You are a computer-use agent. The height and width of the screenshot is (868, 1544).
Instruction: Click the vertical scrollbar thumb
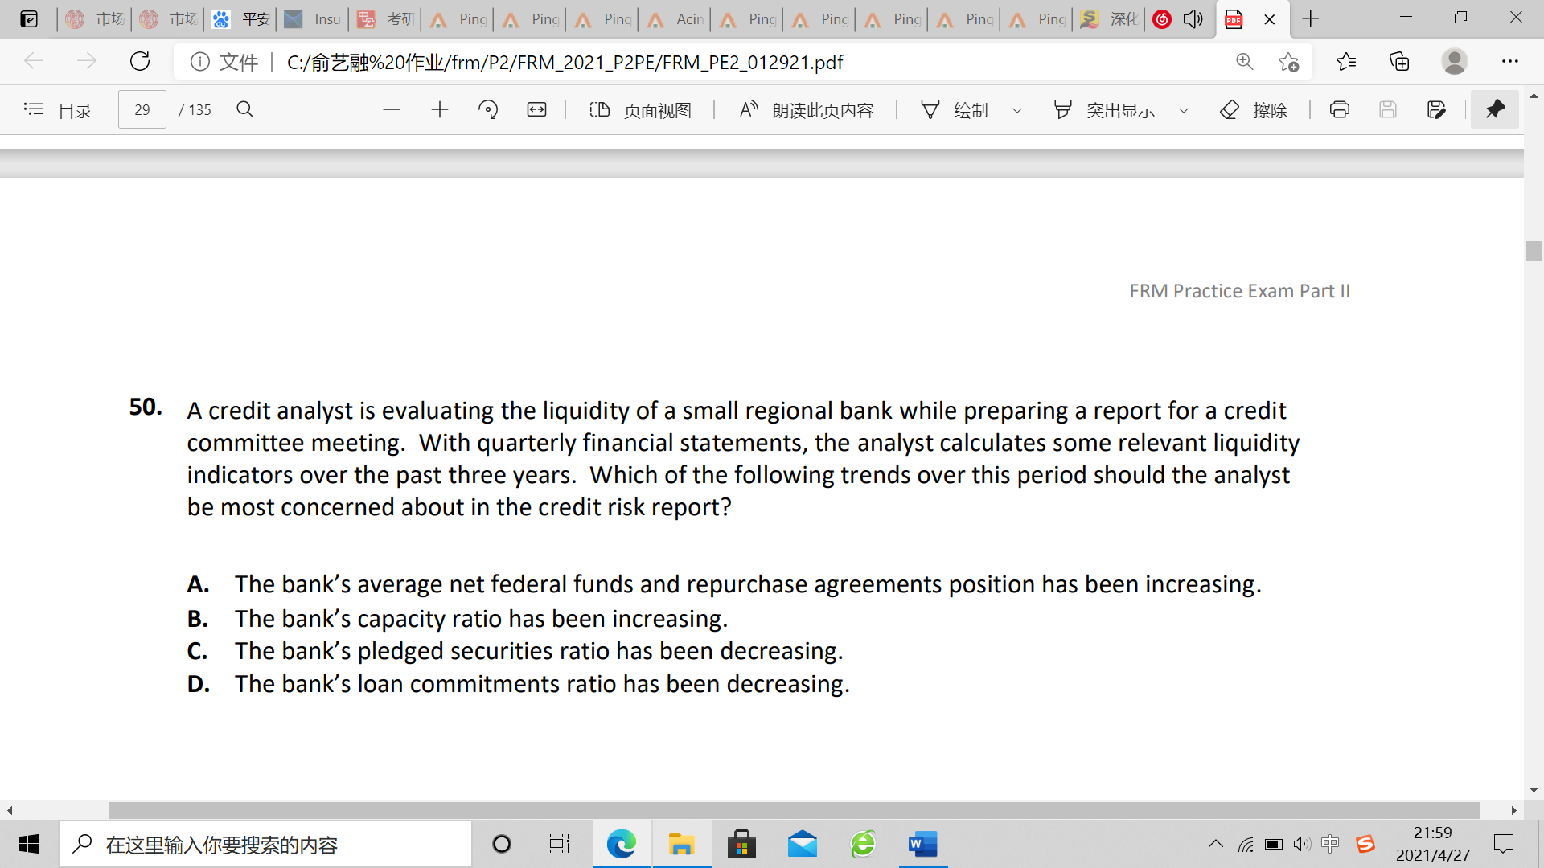point(1534,251)
